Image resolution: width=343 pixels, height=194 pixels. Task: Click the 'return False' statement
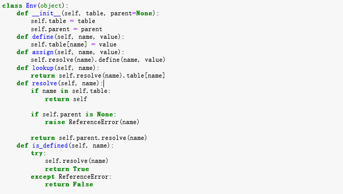coord(69,184)
